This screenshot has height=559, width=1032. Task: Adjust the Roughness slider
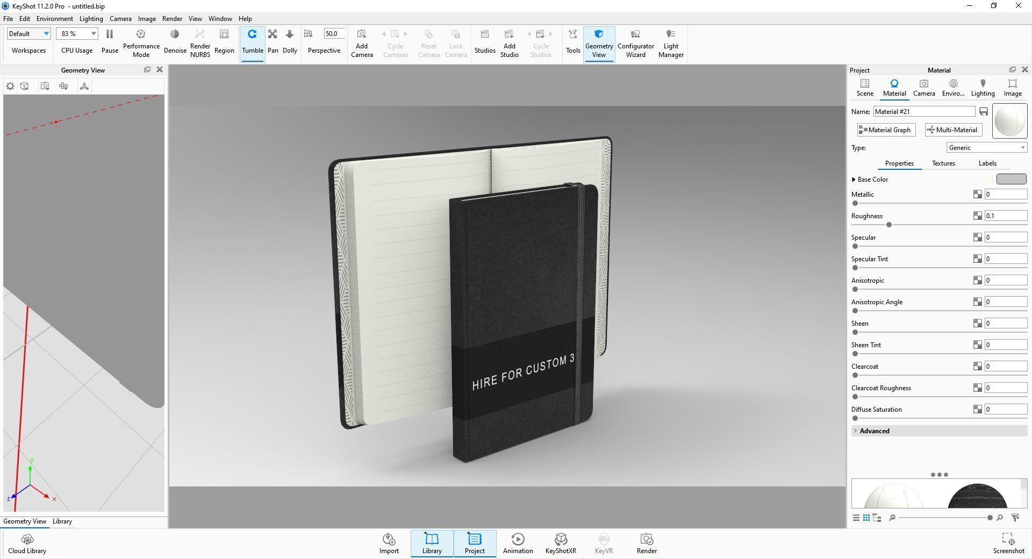(889, 225)
